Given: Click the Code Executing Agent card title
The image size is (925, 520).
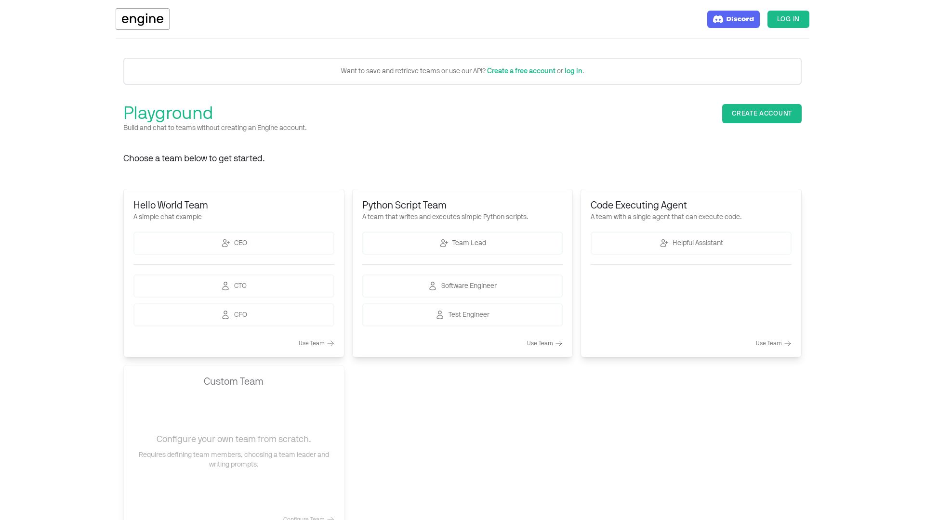Looking at the screenshot, I should [x=638, y=205].
